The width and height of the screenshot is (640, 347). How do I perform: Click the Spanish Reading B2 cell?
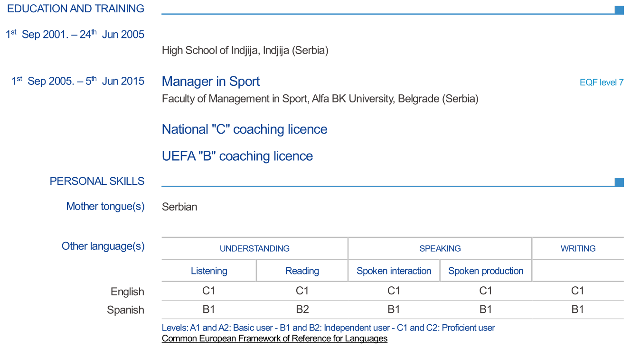[x=302, y=310]
